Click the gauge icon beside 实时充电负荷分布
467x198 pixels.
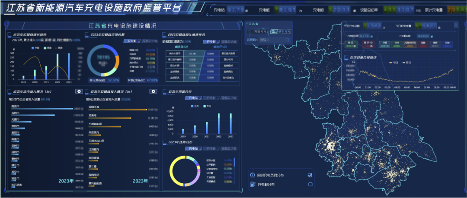253,175
